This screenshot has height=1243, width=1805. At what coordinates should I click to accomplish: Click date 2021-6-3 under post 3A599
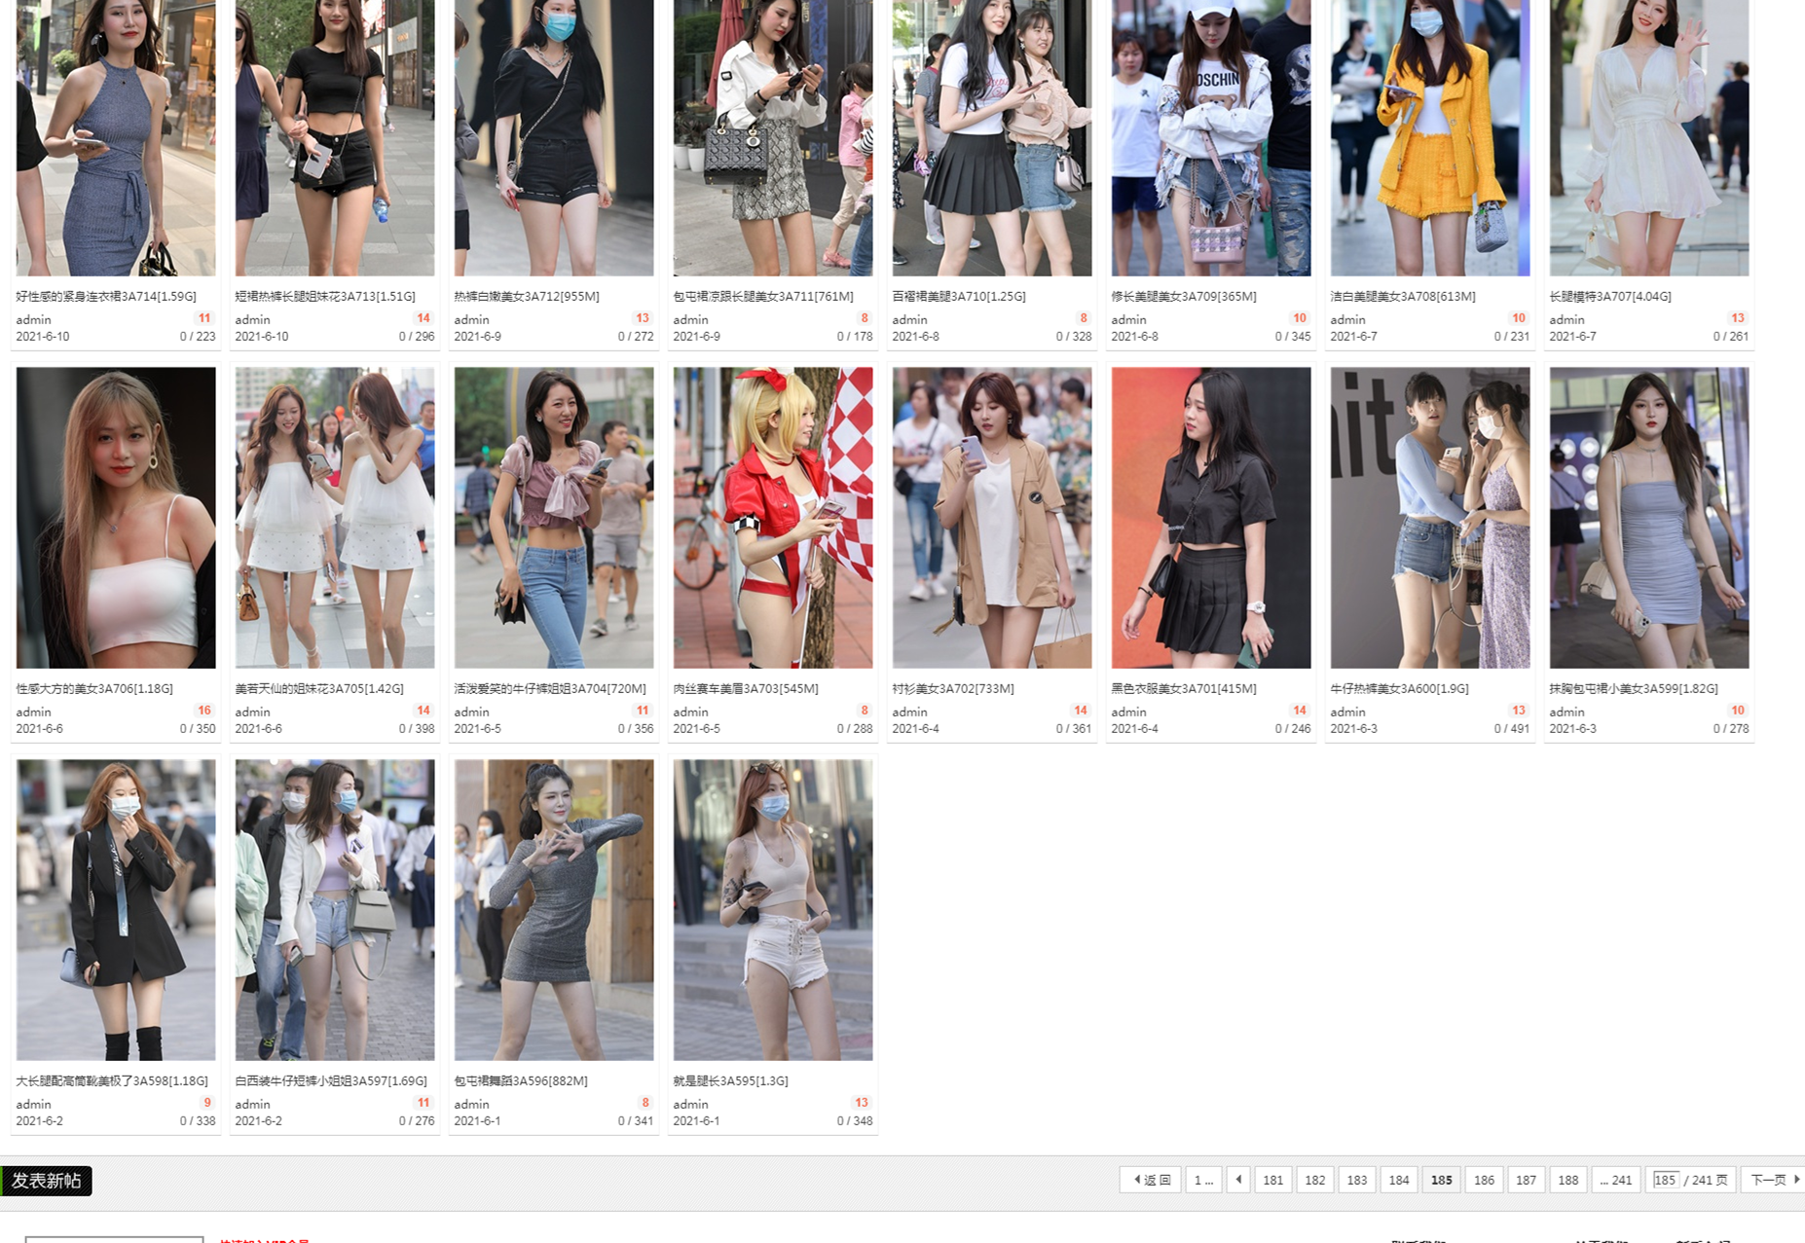pyautogui.click(x=1572, y=728)
